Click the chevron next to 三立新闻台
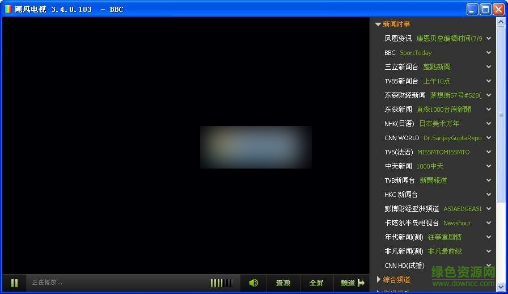508x294 pixels. point(489,67)
